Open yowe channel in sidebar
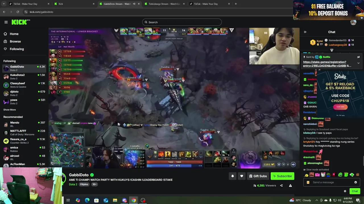364x204 pixels. click(x=24, y=101)
